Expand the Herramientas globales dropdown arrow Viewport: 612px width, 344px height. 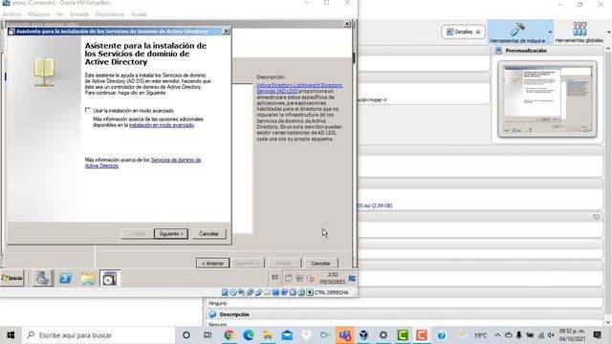pos(608,32)
